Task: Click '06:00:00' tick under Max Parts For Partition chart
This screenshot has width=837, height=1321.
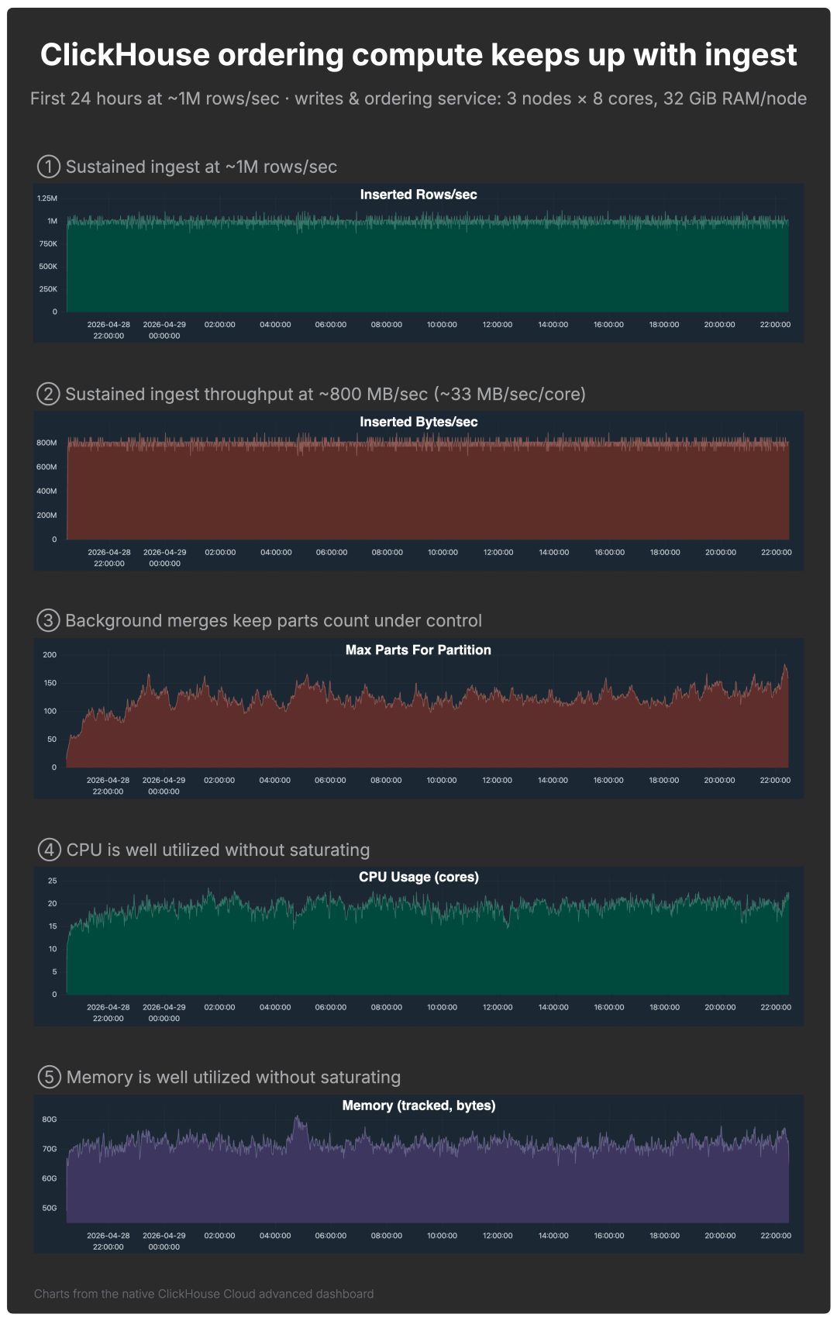Action: tap(330, 780)
